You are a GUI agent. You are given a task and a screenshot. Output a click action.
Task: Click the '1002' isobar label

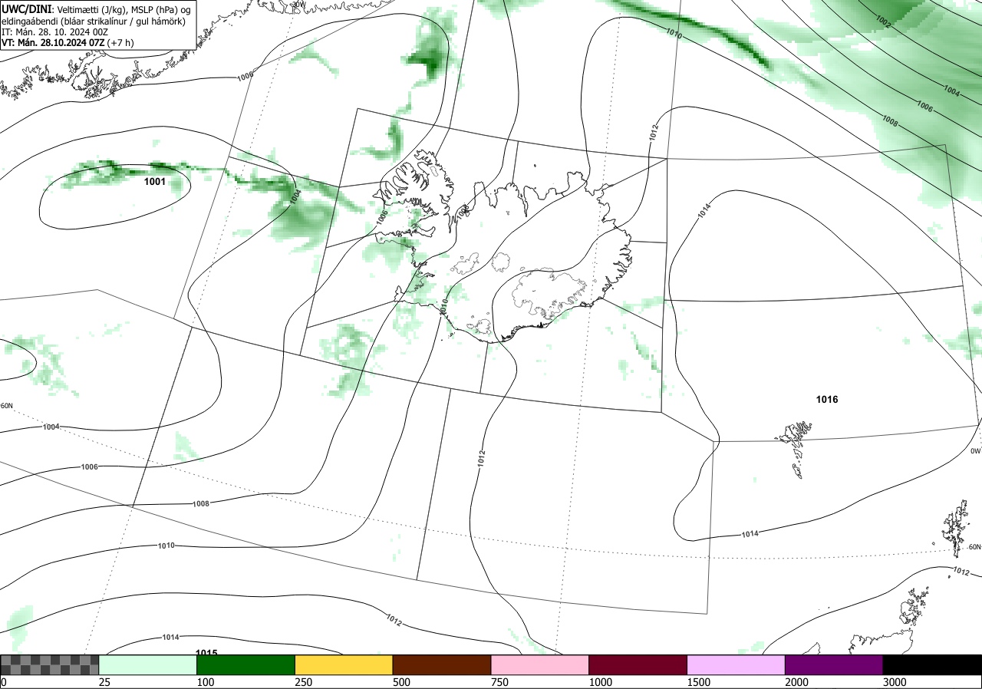[x=883, y=22]
